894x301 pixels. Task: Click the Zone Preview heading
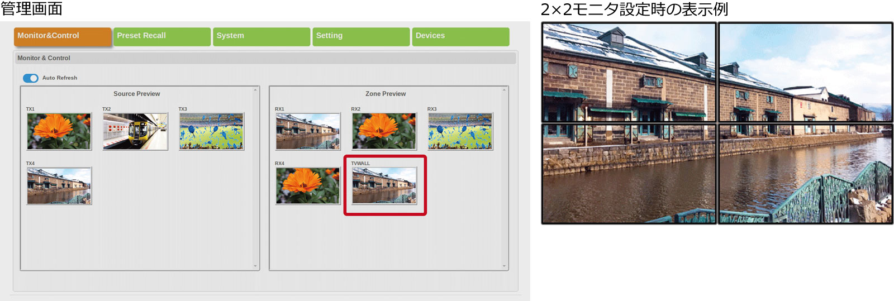[386, 94]
